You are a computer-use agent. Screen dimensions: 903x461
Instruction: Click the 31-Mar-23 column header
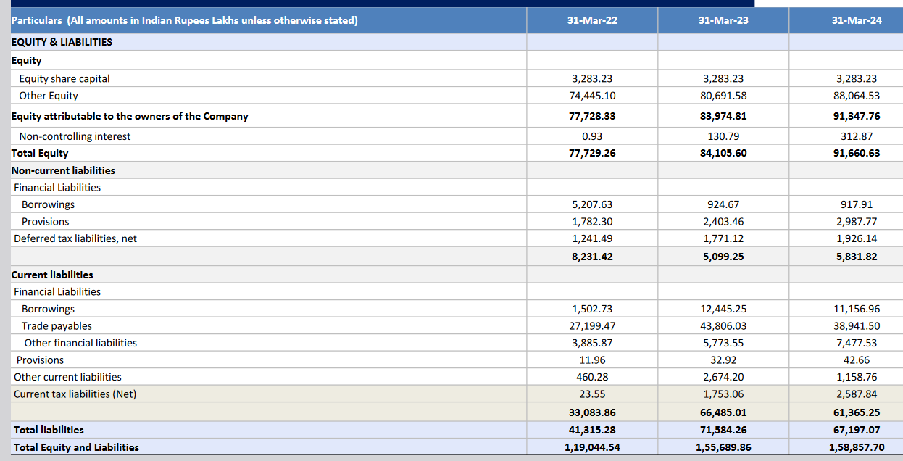point(723,20)
